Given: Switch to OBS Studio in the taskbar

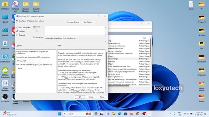Looking at the screenshot, I should [x=144, y=114].
